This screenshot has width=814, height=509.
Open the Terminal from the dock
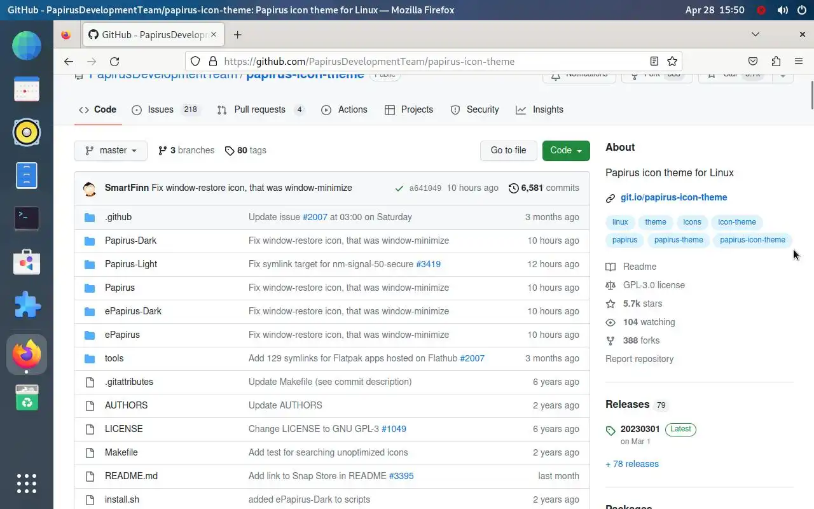click(27, 218)
